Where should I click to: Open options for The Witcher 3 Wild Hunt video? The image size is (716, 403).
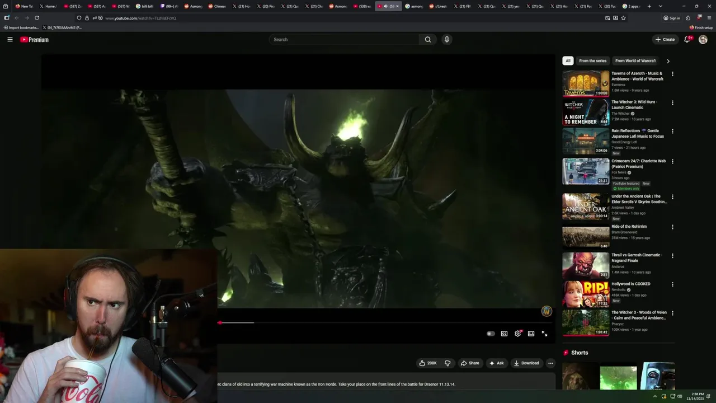(672, 103)
